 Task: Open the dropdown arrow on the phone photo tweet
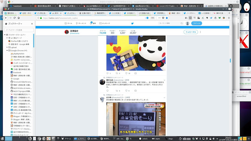pos(164,98)
